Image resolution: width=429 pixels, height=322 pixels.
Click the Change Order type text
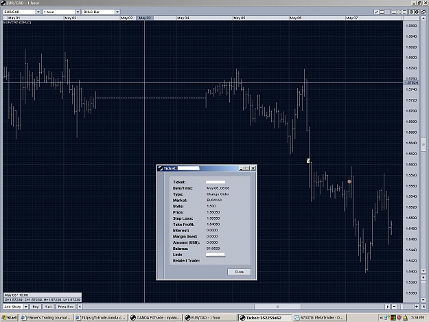tap(218, 194)
